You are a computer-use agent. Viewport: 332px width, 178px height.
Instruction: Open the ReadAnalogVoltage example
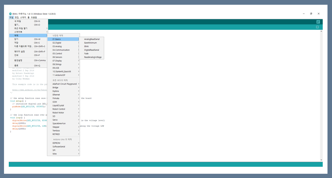click(x=92, y=57)
